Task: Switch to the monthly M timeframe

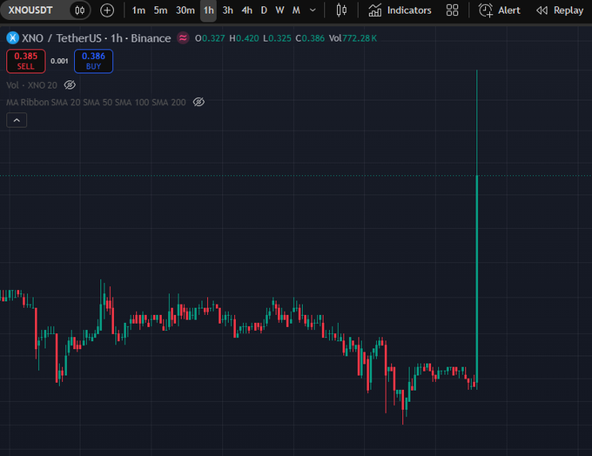Action: coord(296,10)
